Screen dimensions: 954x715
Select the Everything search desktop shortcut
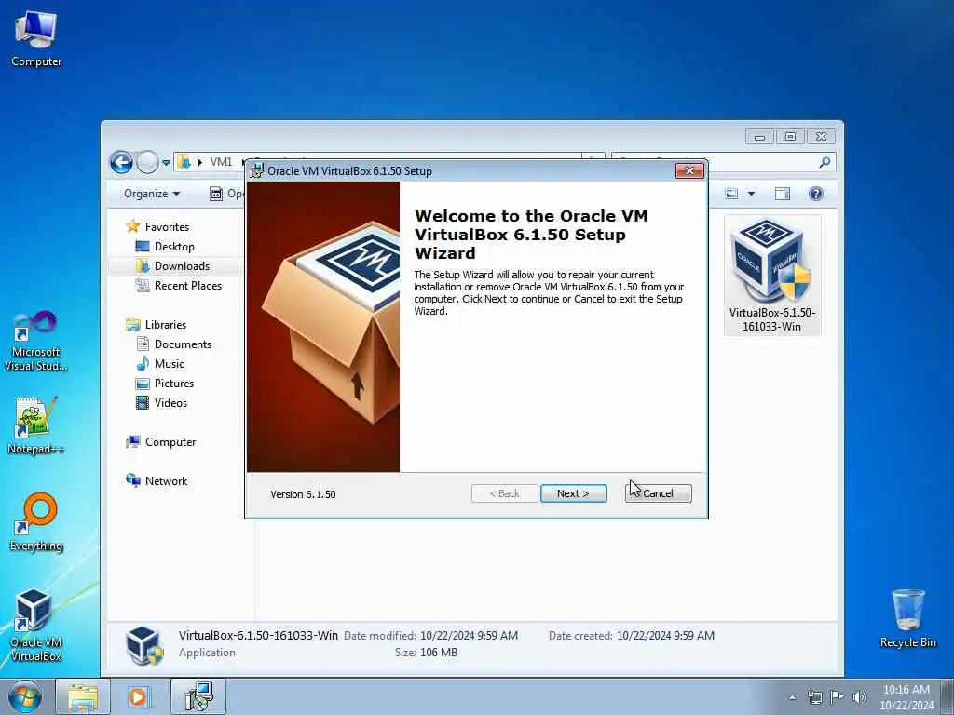[x=36, y=522]
